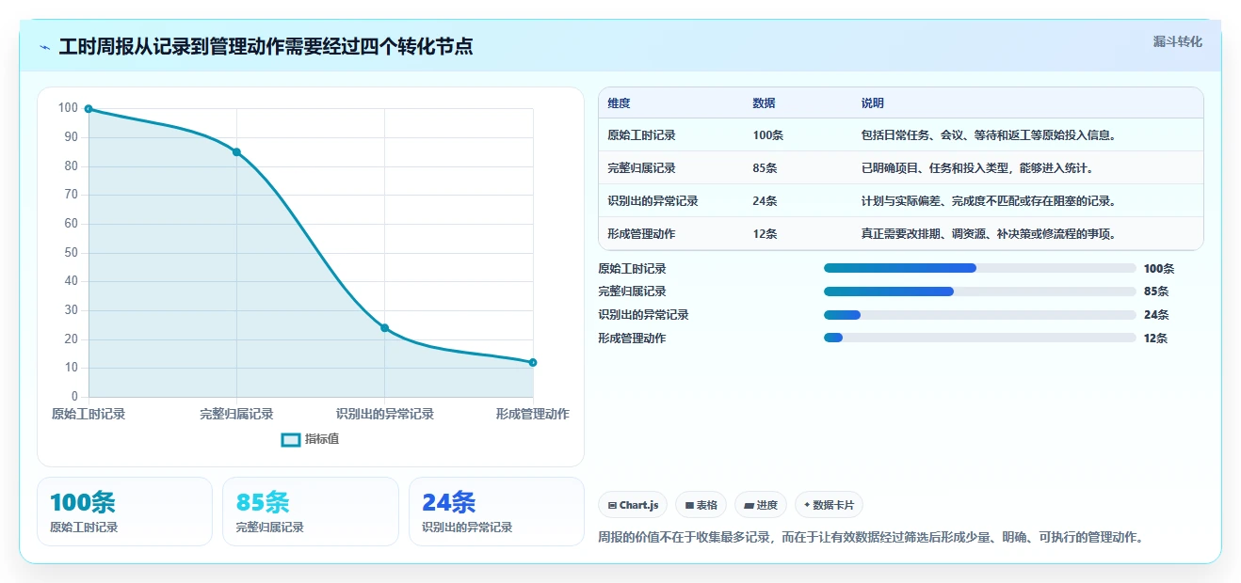Click the 指标值 legend color box

(x=291, y=439)
